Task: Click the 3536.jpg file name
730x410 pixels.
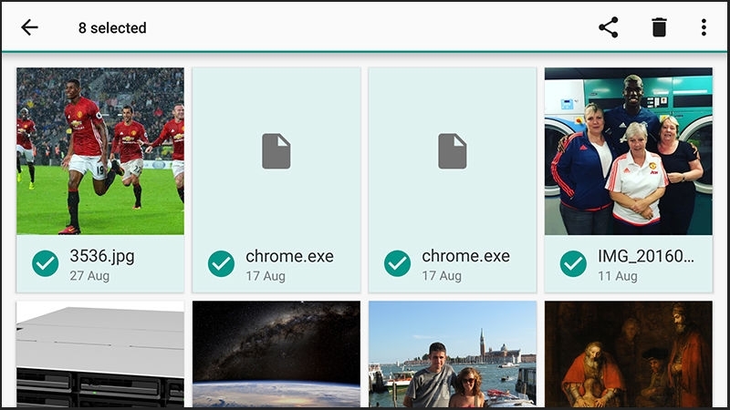Action: (102, 256)
